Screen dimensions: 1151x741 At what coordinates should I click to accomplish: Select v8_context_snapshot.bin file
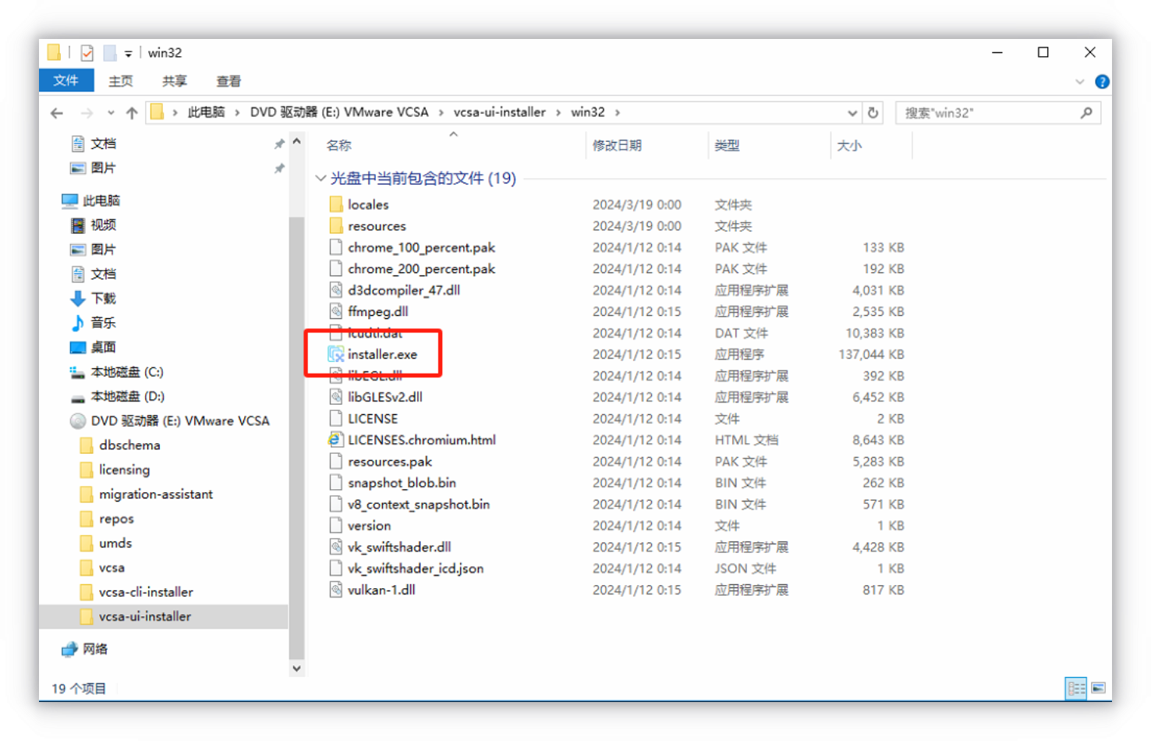pyautogui.click(x=419, y=505)
